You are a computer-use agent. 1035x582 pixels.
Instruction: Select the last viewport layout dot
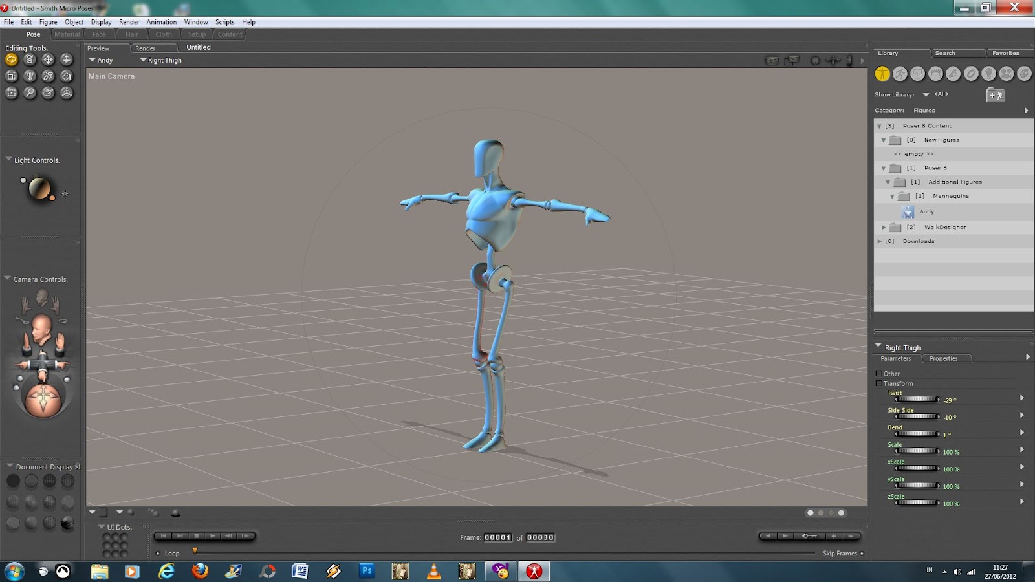(x=842, y=513)
